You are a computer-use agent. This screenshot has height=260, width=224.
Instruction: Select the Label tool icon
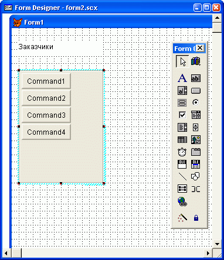click(182, 78)
